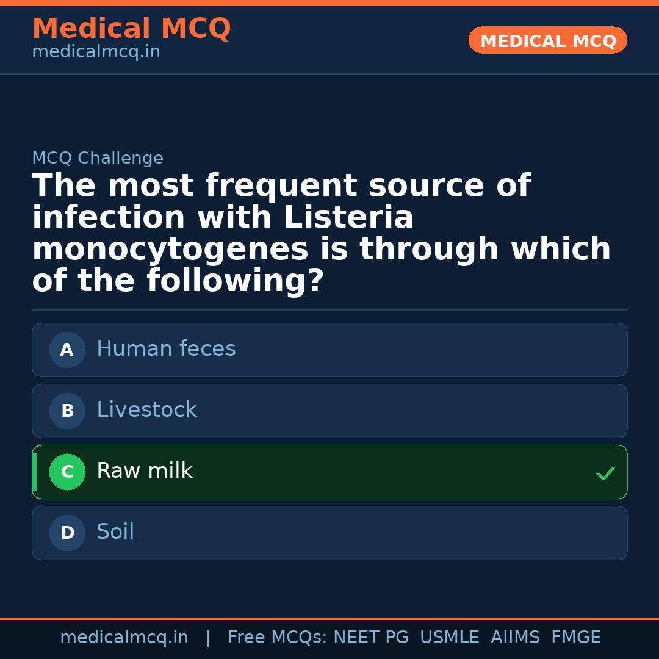Click "FMGE" in the footer
The height and width of the screenshot is (659, 659).
576,638
